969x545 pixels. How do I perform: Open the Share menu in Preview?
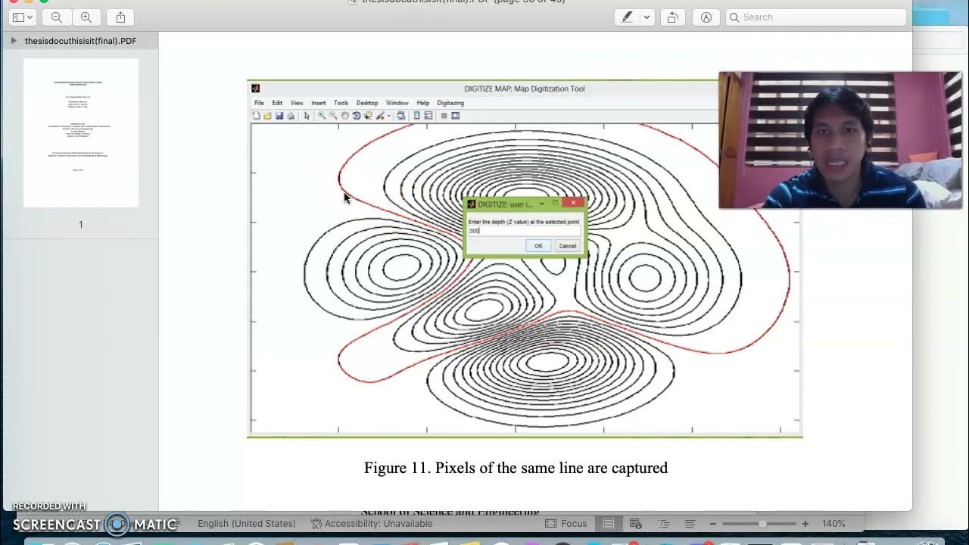coord(121,17)
